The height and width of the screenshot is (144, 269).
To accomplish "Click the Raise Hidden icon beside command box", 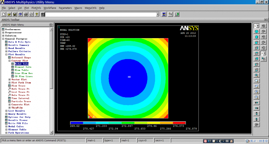I will (x=164, y=14).
